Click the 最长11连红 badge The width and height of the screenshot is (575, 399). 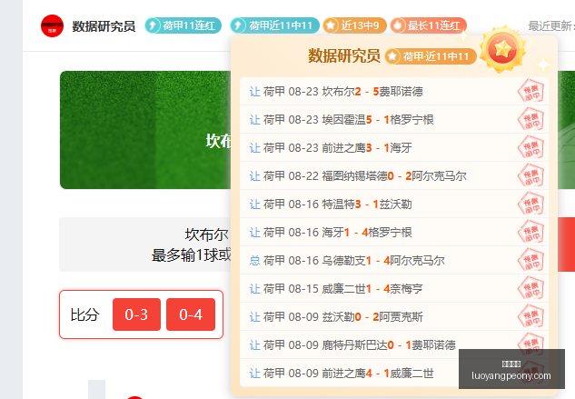(429, 25)
